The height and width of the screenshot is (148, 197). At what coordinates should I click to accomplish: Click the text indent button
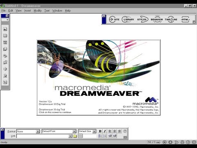115,136
